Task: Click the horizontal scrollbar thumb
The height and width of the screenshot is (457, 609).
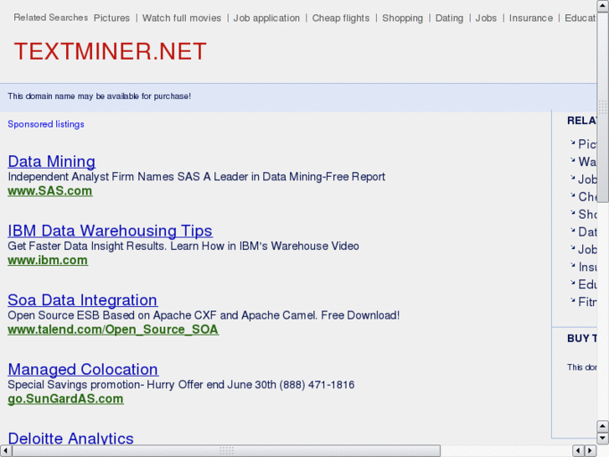Action: tap(226, 451)
